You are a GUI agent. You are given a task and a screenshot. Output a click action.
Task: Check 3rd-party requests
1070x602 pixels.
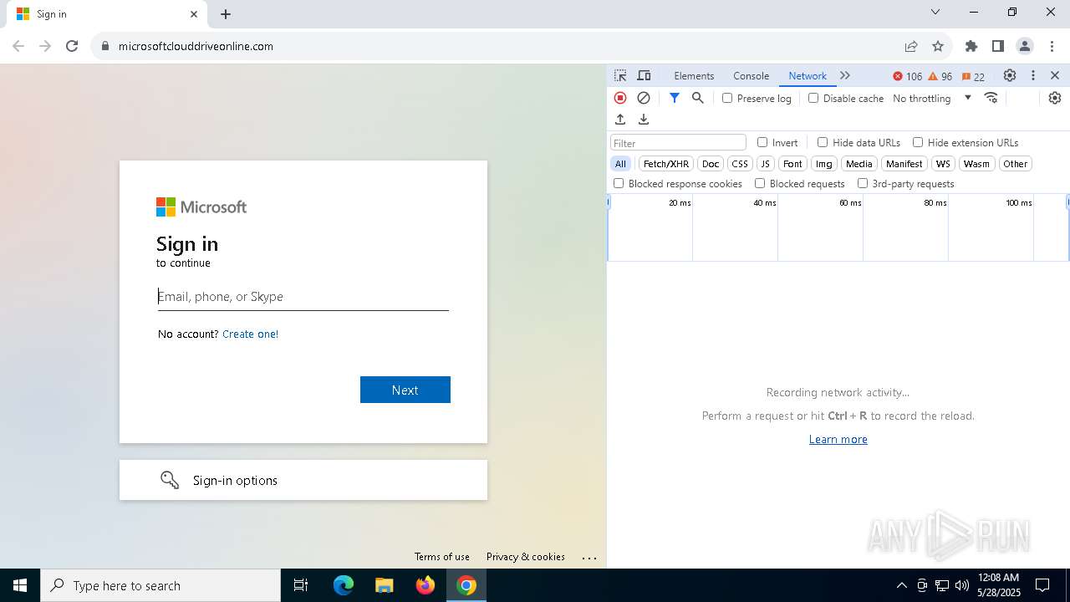point(863,183)
